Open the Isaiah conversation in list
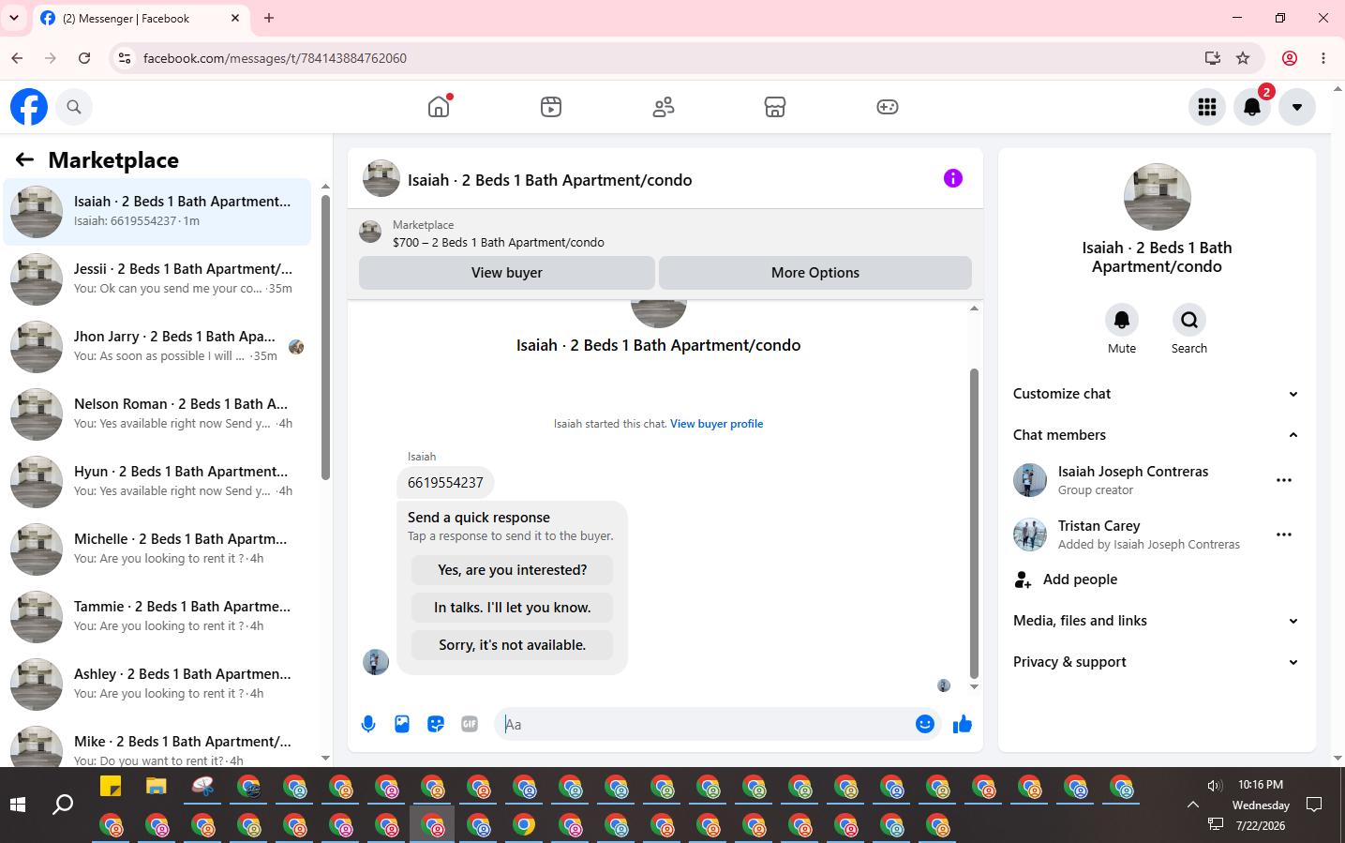 157,212
